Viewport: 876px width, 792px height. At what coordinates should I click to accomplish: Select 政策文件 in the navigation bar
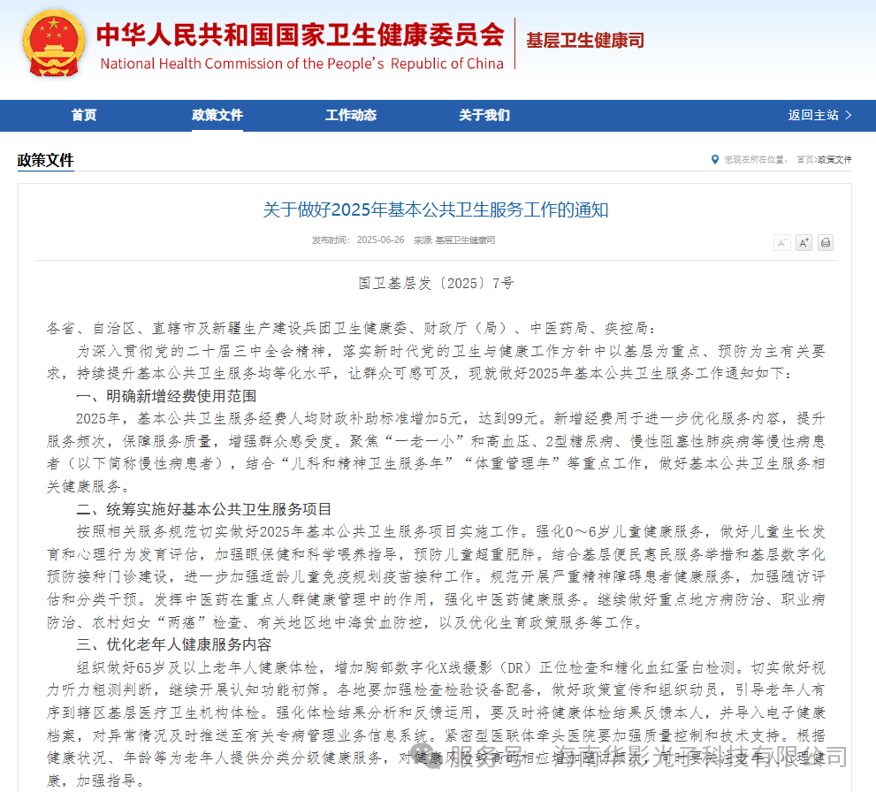point(217,116)
